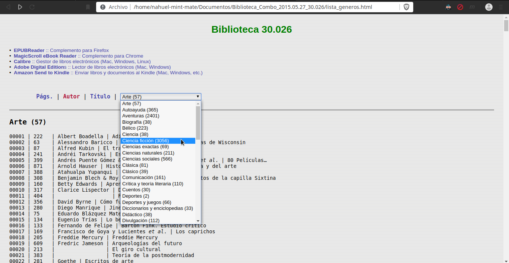Bookmark this page using the bookmark icon
The height and width of the screenshot is (263, 509).
(x=88, y=7)
